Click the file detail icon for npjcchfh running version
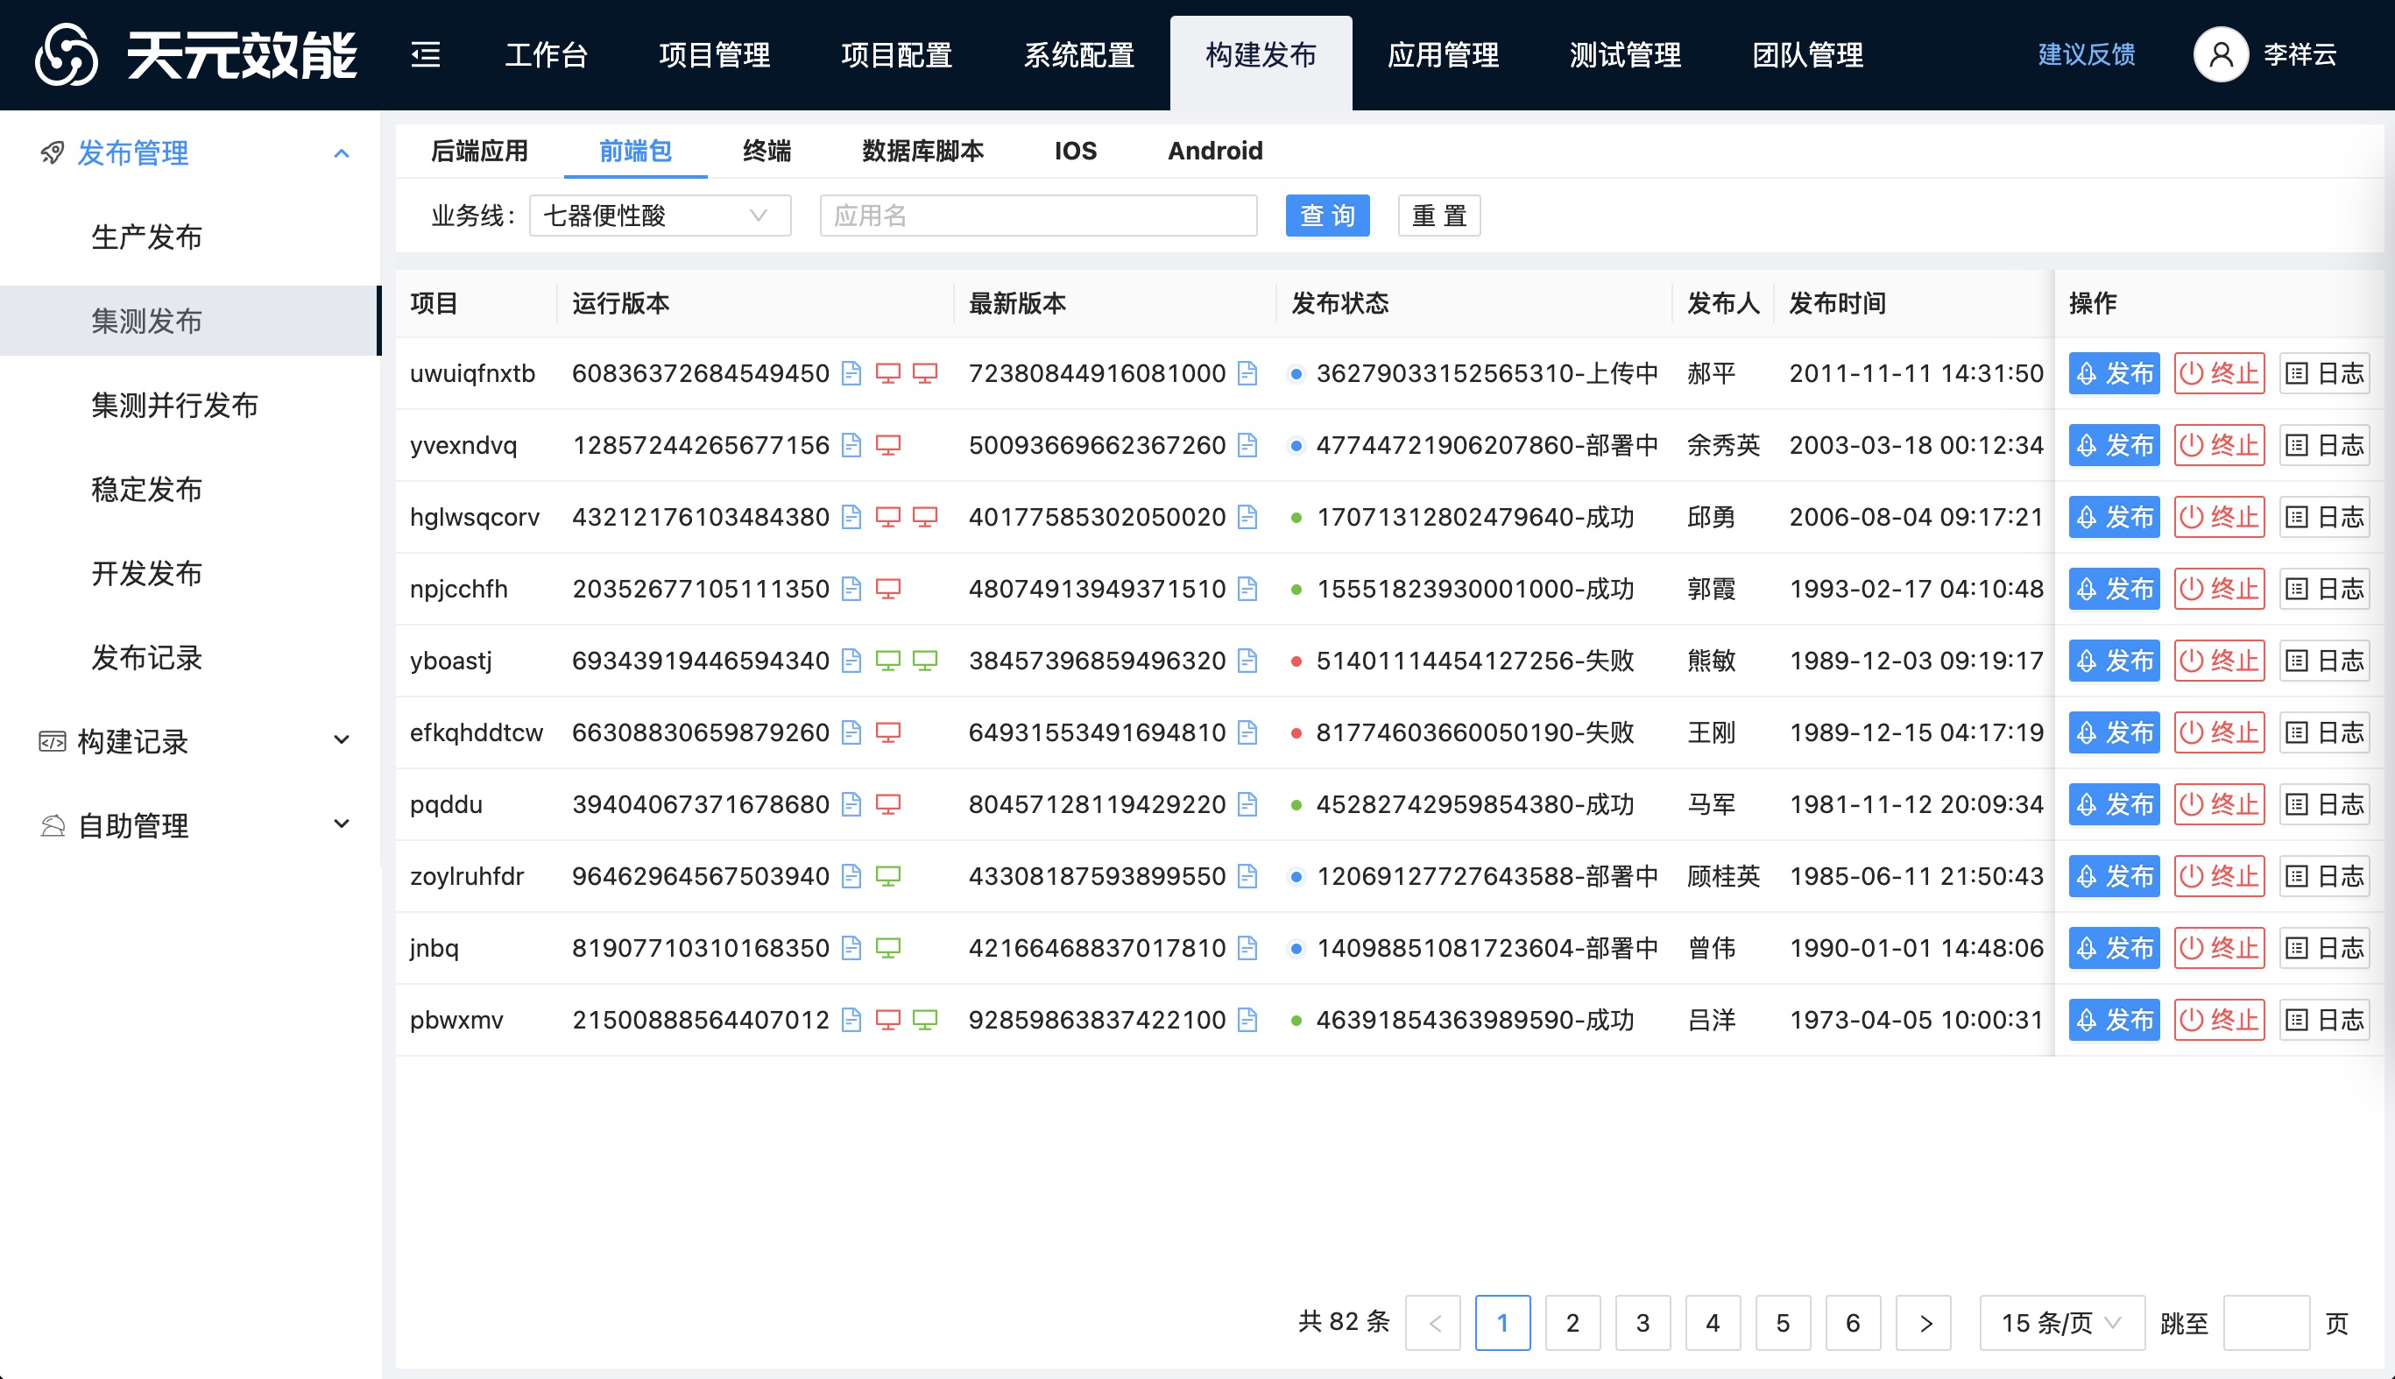This screenshot has width=2395, height=1379. (851, 589)
